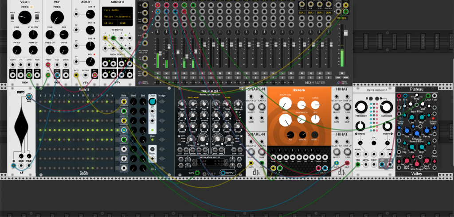Screen dimensions: 454x217
Task: Click the large FREQ knob on VCF
Action: (x=57, y=17)
